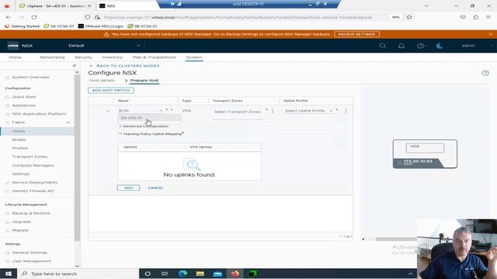Image resolution: width=497 pixels, height=279 pixels.
Task: Switch to the Home tab
Action: pyautogui.click(x=16, y=57)
